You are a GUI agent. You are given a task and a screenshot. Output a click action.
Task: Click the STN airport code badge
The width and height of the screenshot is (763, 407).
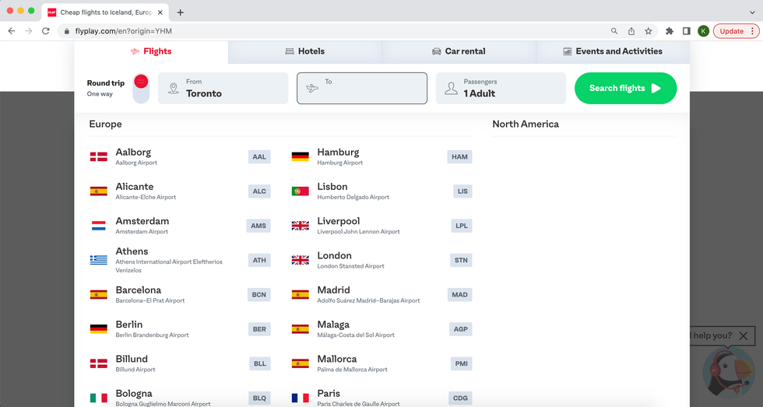461,260
